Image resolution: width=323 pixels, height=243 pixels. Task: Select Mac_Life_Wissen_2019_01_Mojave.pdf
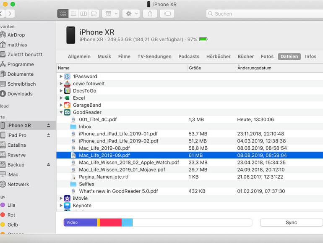point(190,170)
